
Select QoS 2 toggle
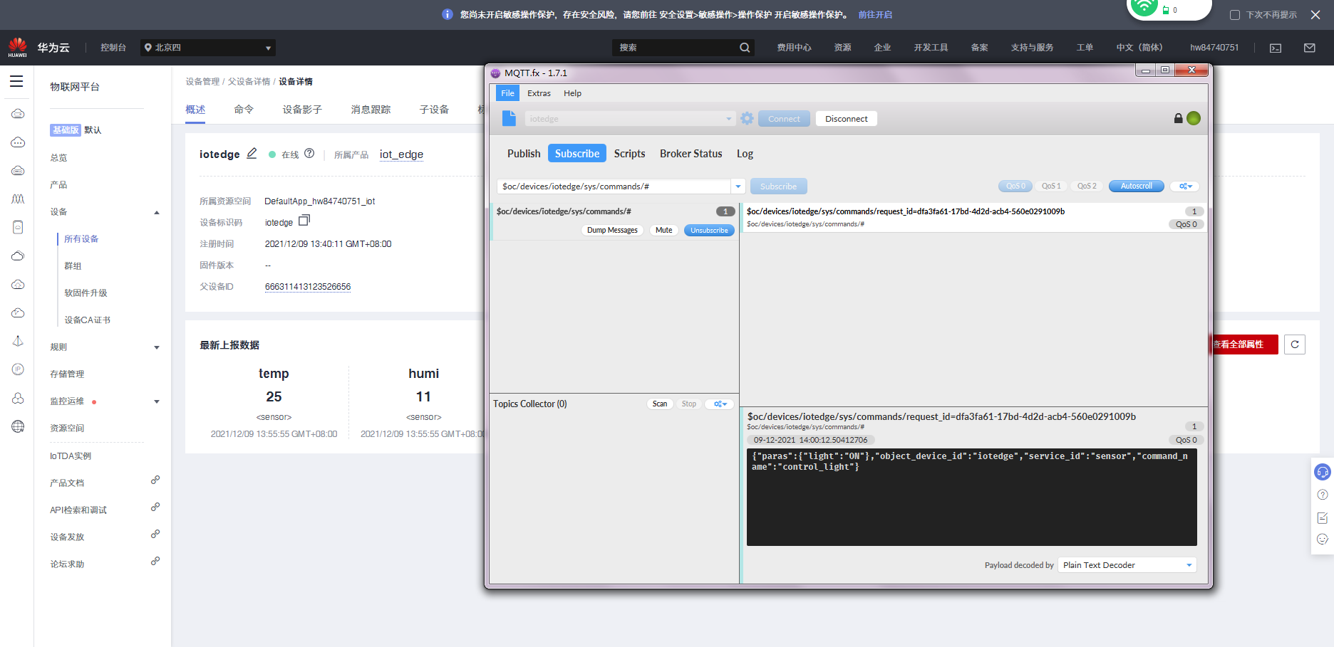[1087, 186]
